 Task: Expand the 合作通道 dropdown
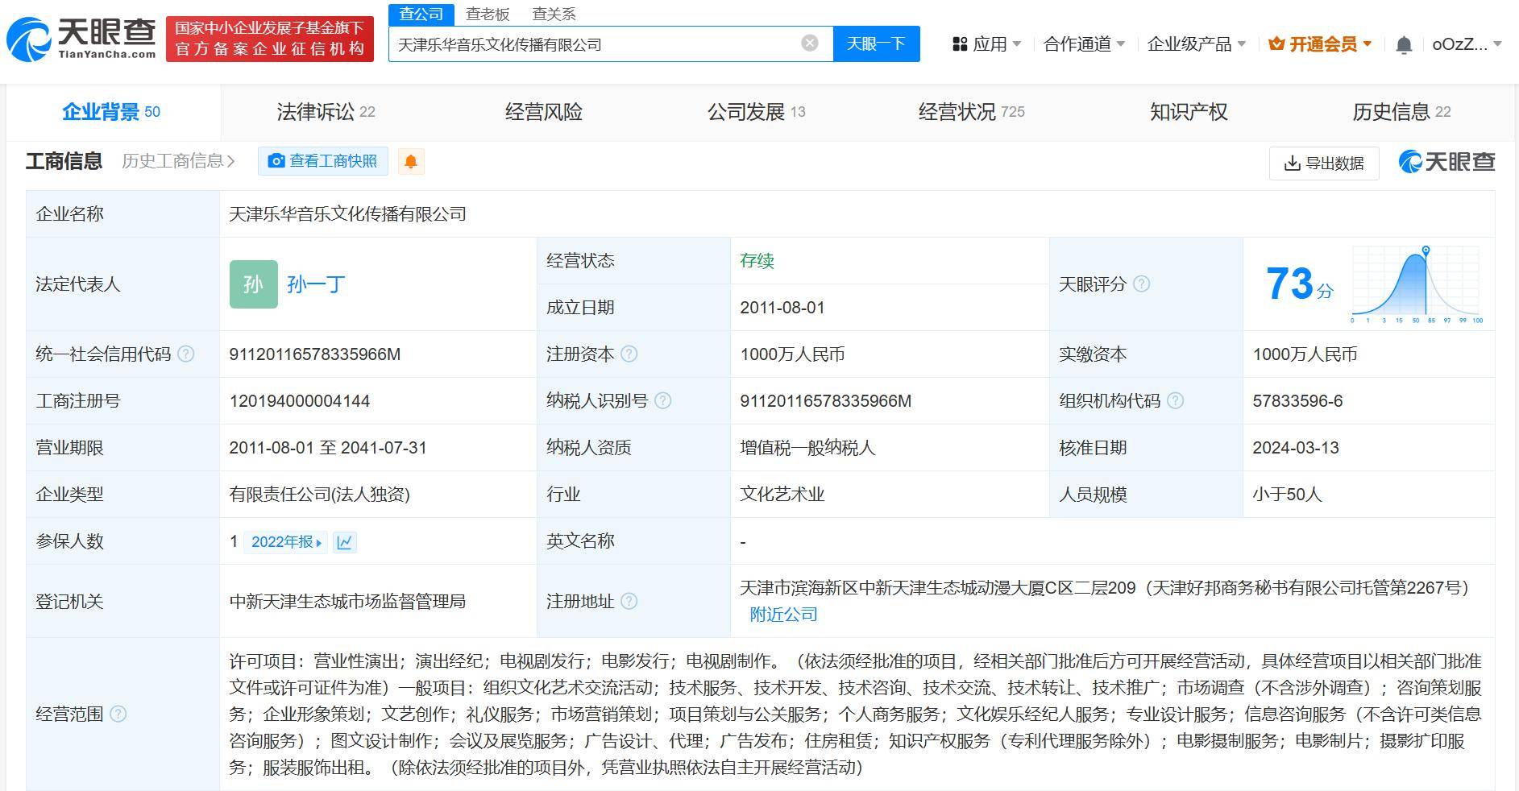tap(1080, 44)
